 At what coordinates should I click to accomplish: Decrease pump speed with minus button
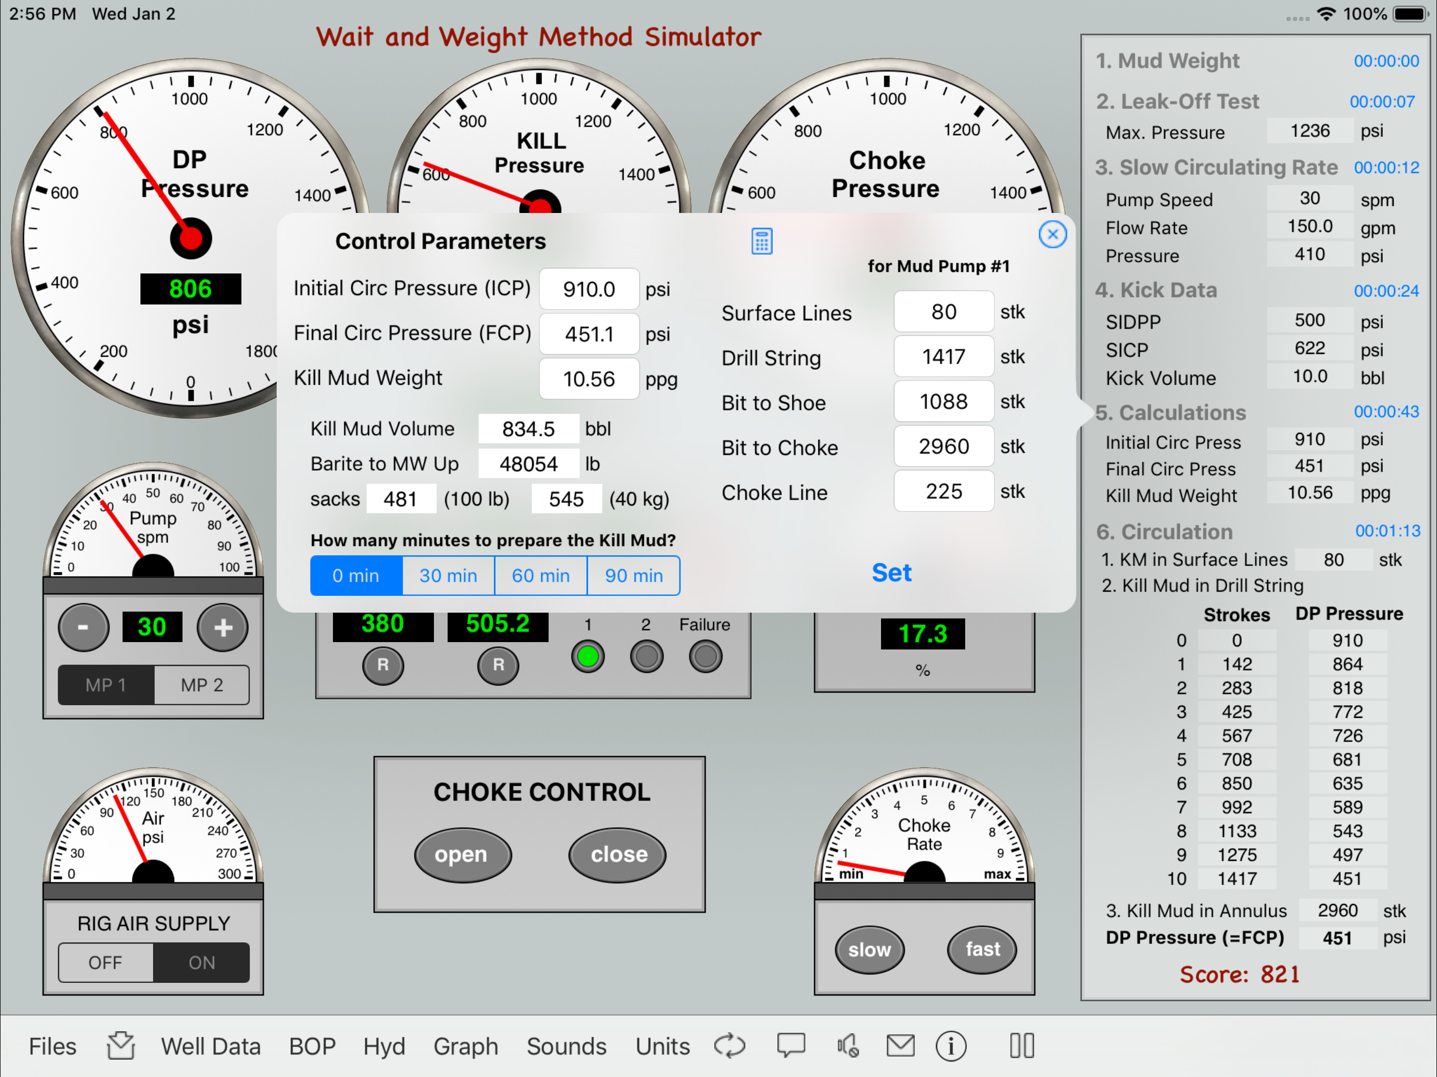tap(83, 627)
